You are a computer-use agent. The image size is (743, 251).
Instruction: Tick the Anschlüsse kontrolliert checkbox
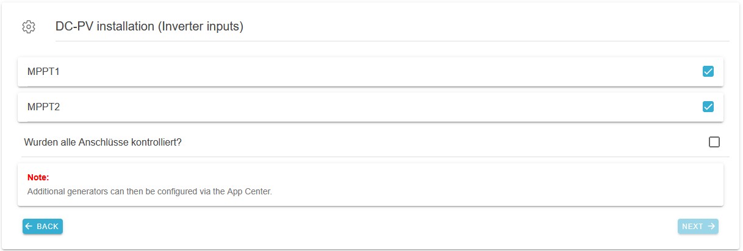[x=714, y=142]
